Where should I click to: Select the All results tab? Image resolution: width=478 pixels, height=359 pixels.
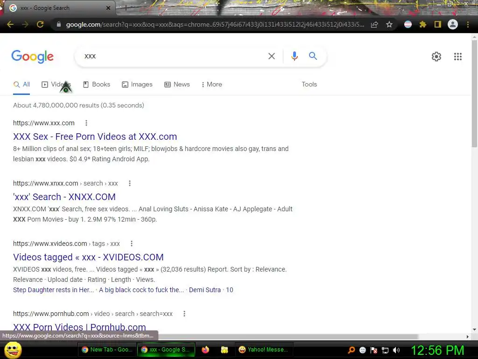(21, 85)
